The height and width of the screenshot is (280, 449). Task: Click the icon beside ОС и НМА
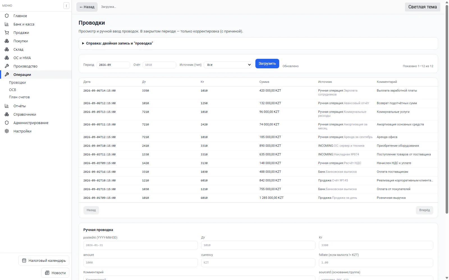click(x=7, y=58)
